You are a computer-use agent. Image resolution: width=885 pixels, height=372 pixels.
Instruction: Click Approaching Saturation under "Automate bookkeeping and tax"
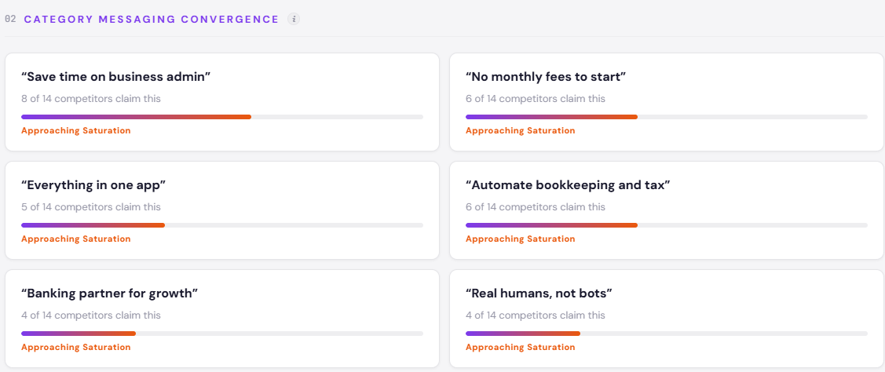521,239
